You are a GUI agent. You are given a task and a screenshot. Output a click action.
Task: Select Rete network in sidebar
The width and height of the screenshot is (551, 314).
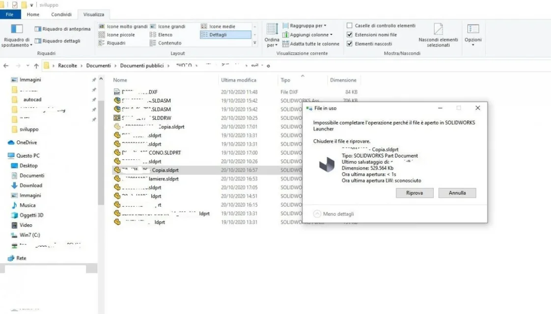[21, 258]
